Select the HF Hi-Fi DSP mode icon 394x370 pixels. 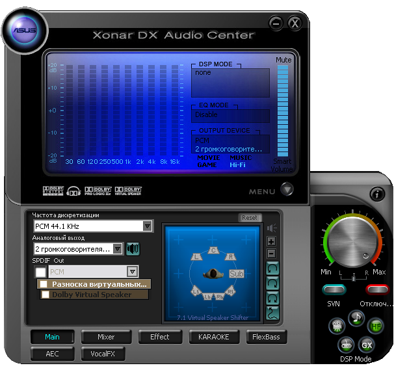(x=375, y=326)
